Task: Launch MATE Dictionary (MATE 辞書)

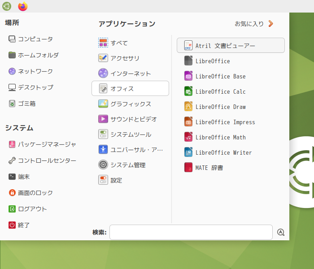Action: (x=231, y=167)
